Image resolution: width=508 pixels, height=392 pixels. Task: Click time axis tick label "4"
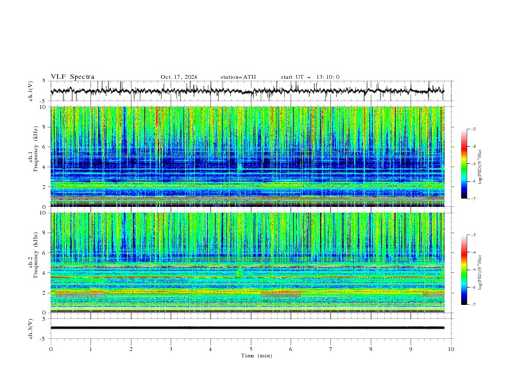[210, 349]
